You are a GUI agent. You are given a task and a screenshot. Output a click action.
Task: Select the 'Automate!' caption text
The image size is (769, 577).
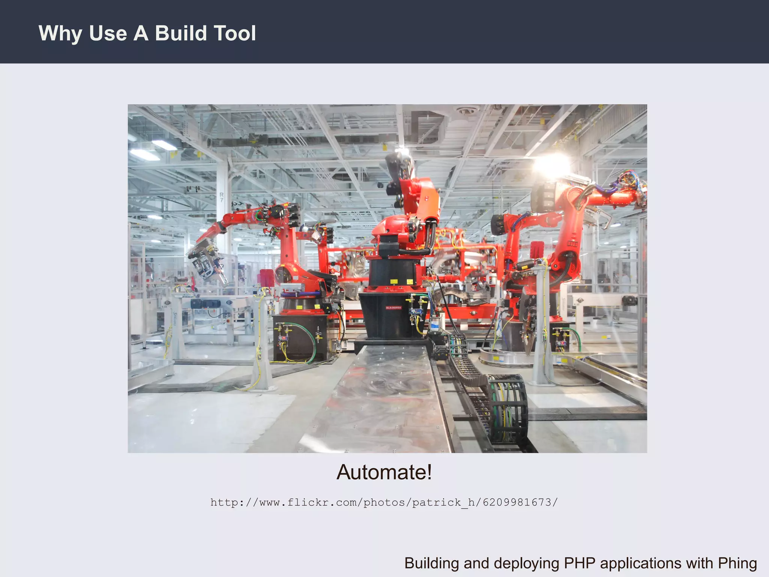[x=384, y=472]
